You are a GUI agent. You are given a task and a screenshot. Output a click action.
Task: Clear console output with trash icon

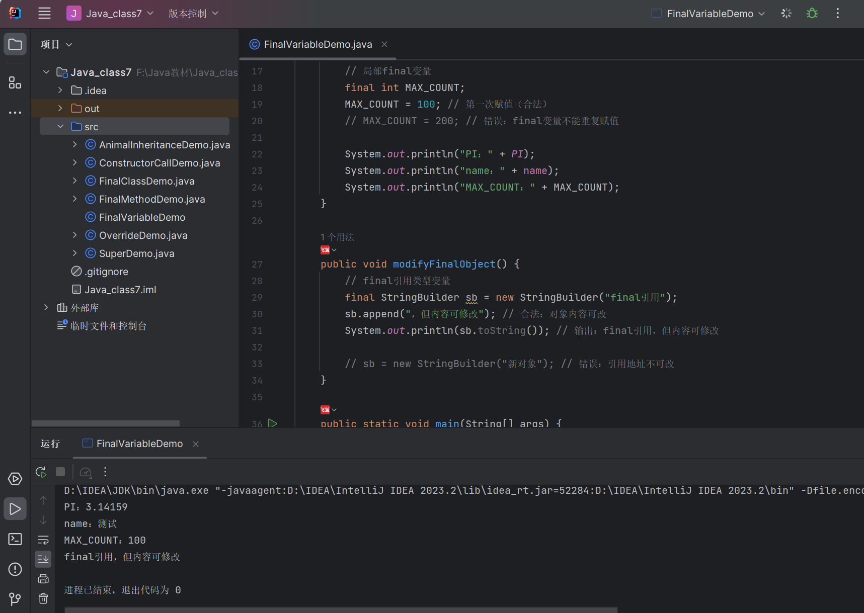[x=43, y=598]
